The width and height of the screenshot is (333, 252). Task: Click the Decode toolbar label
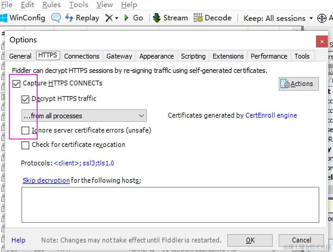click(218, 18)
